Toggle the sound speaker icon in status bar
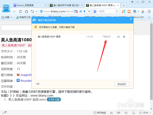Viewport: 153px width, 115px height. 126,113
